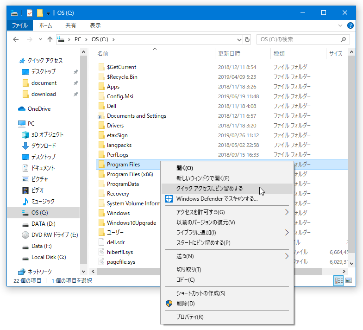Click Windows Defender でスキャンする menu entry
This screenshot has height=330, width=363.
coord(227,199)
